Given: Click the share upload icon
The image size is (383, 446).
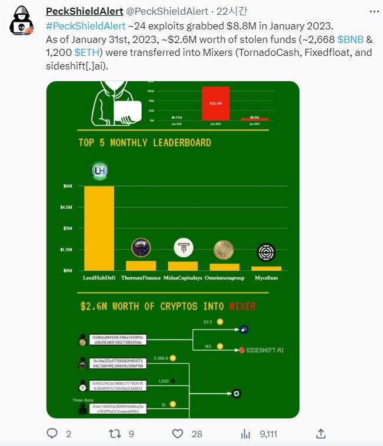Looking at the screenshot, I should pyautogui.click(x=321, y=434).
